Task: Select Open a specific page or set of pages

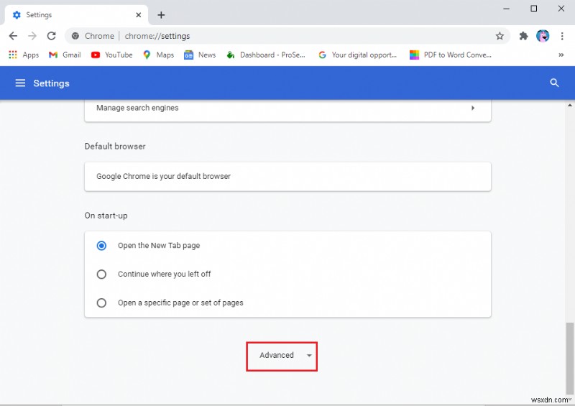Action: [x=101, y=303]
